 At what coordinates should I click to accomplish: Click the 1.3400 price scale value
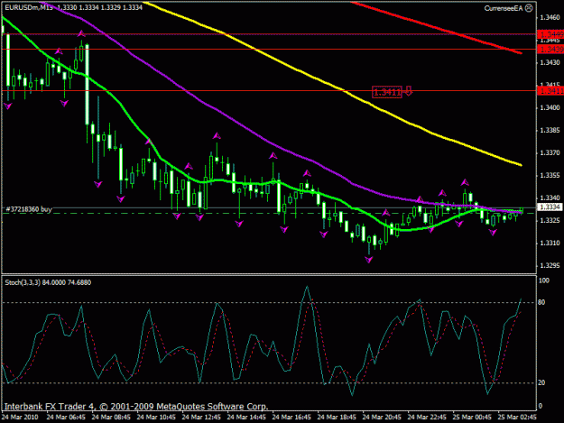tap(550, 107)
